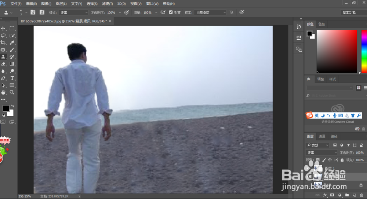The image size is (367, 199).
Task: Create a new layer icon
Action: (355, 195)
